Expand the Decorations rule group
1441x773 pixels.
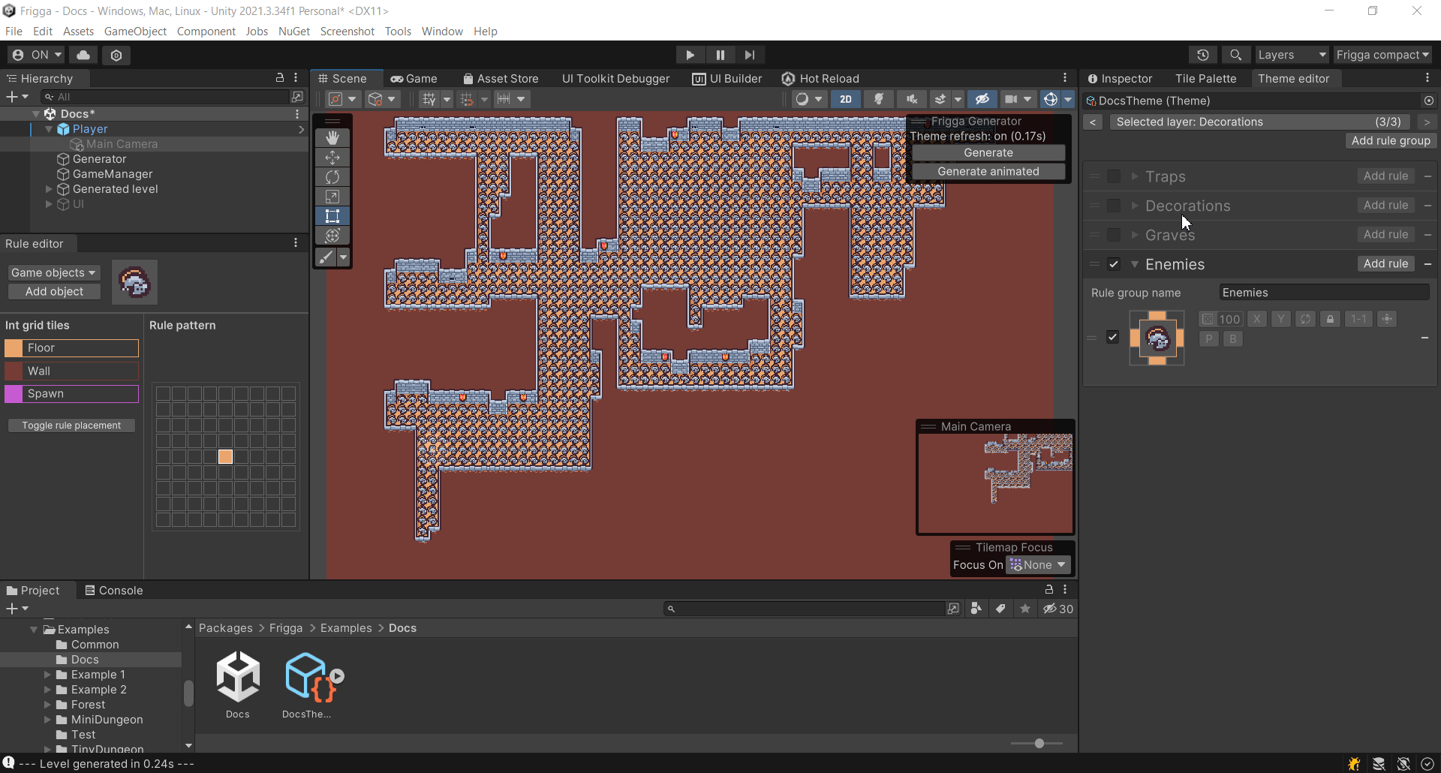click(1135, 206)
